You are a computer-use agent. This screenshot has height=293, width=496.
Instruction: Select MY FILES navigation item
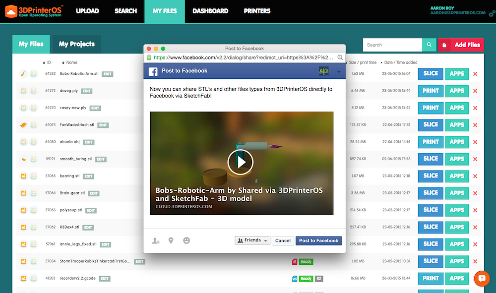click(165, 11)
